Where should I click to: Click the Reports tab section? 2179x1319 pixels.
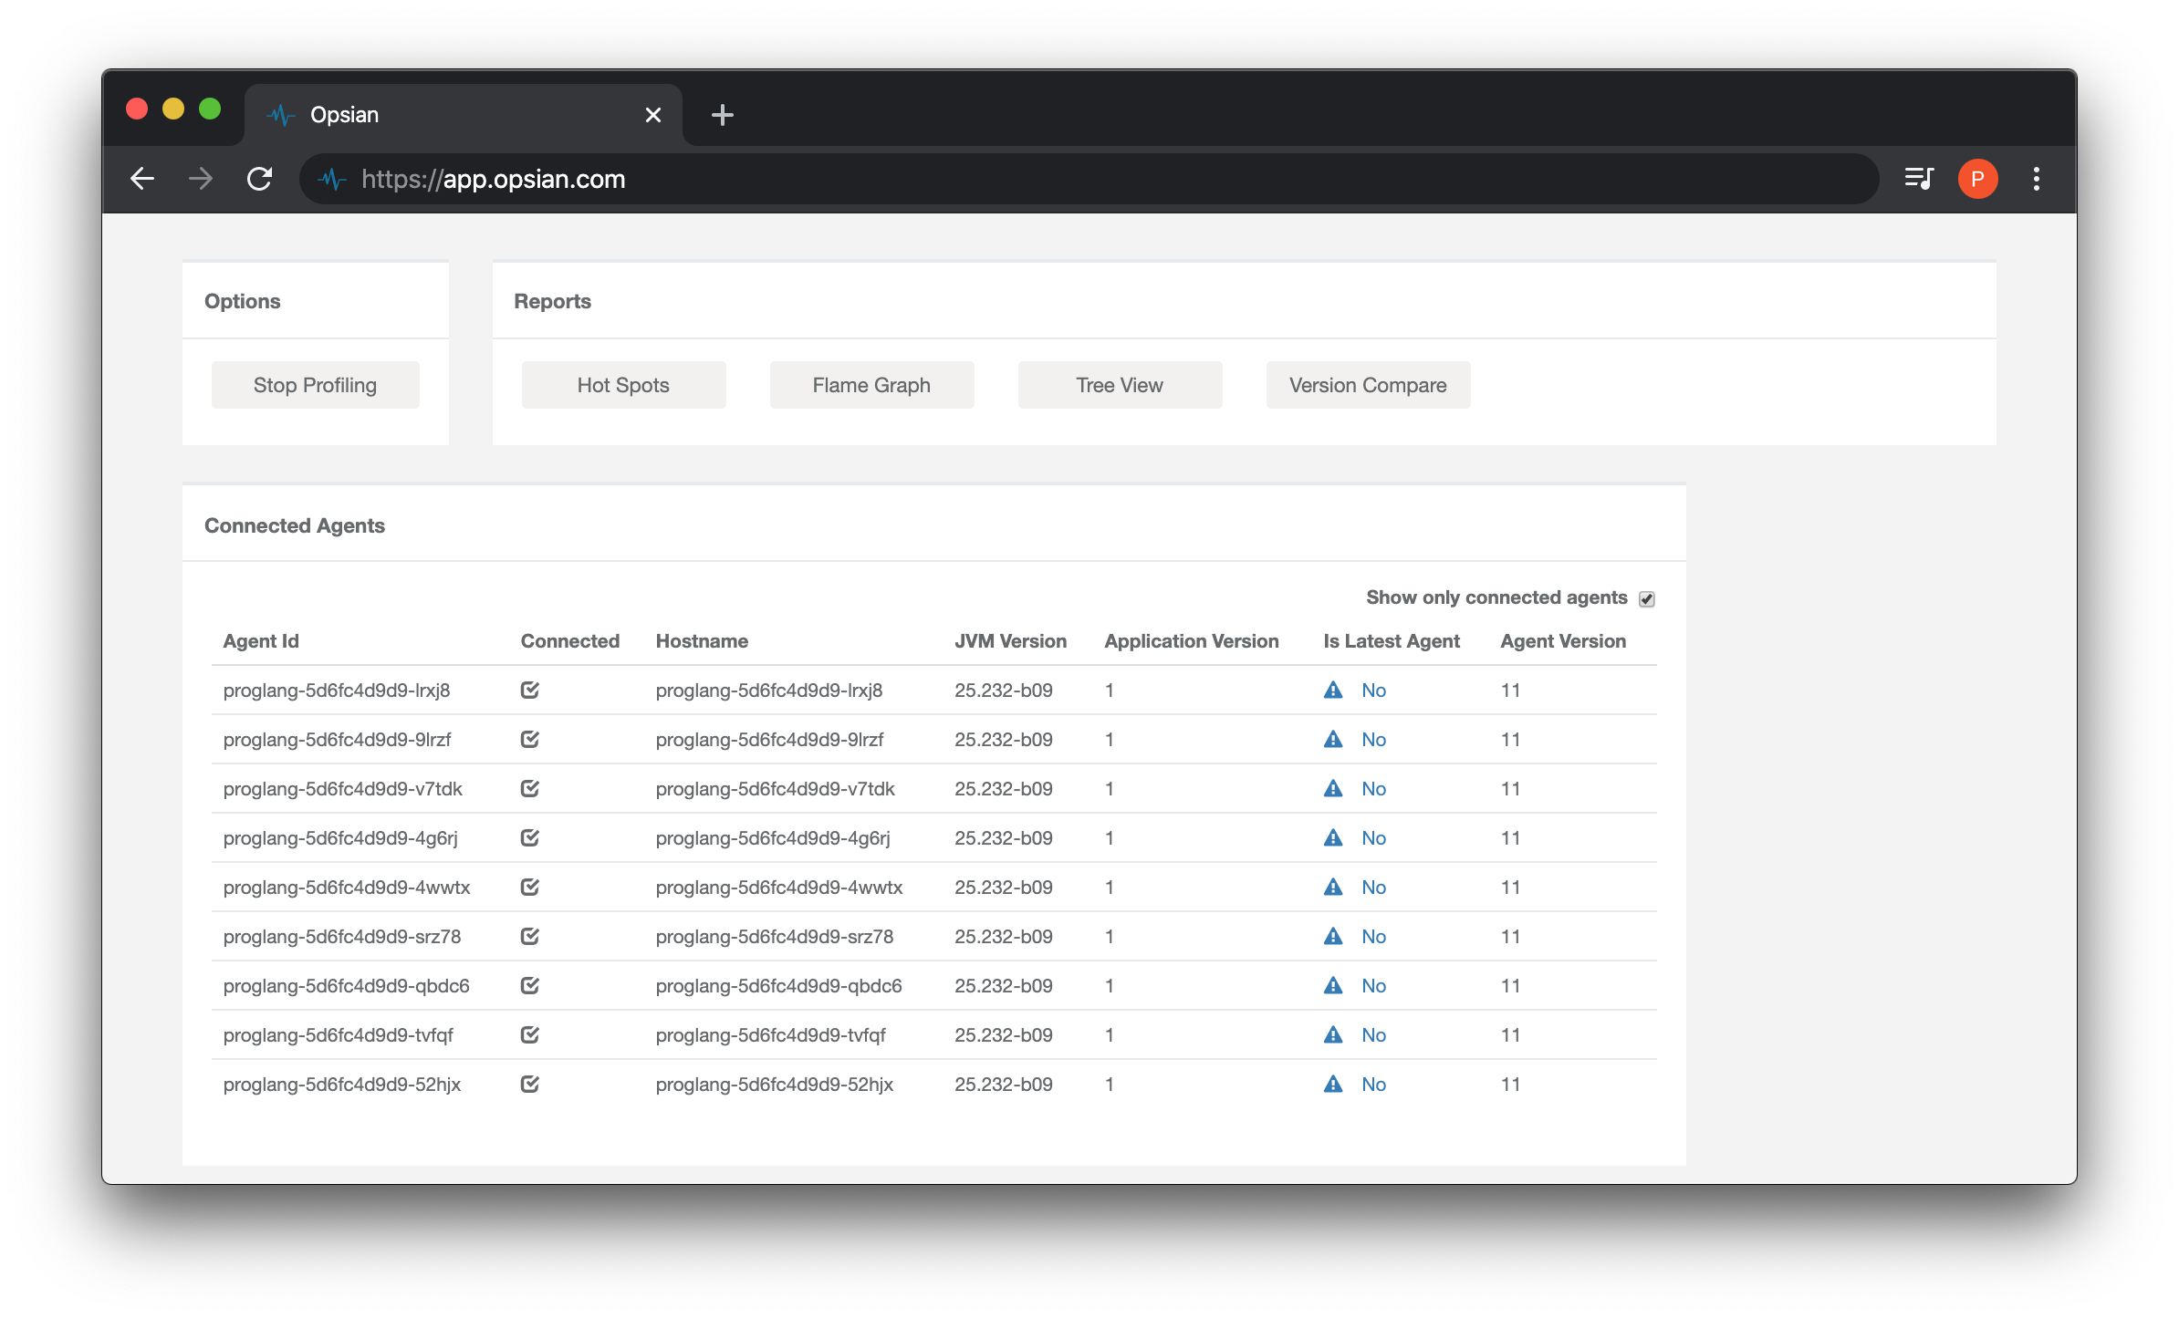(553, 302)
